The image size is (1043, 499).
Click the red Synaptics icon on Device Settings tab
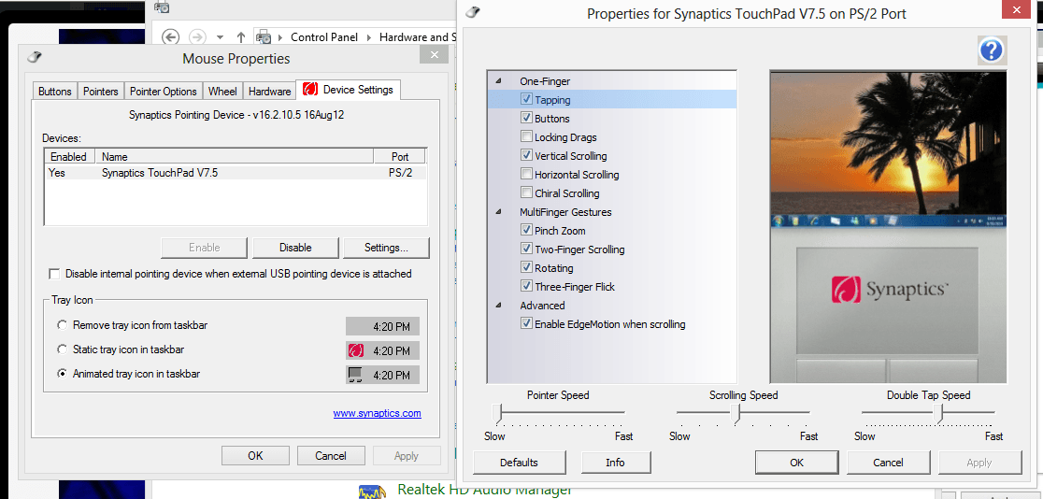(x=309, y=89)
